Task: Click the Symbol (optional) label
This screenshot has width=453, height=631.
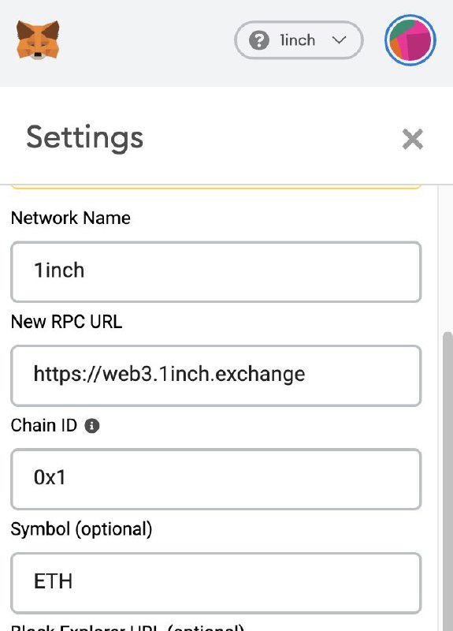Action: [x=82, y=529]
